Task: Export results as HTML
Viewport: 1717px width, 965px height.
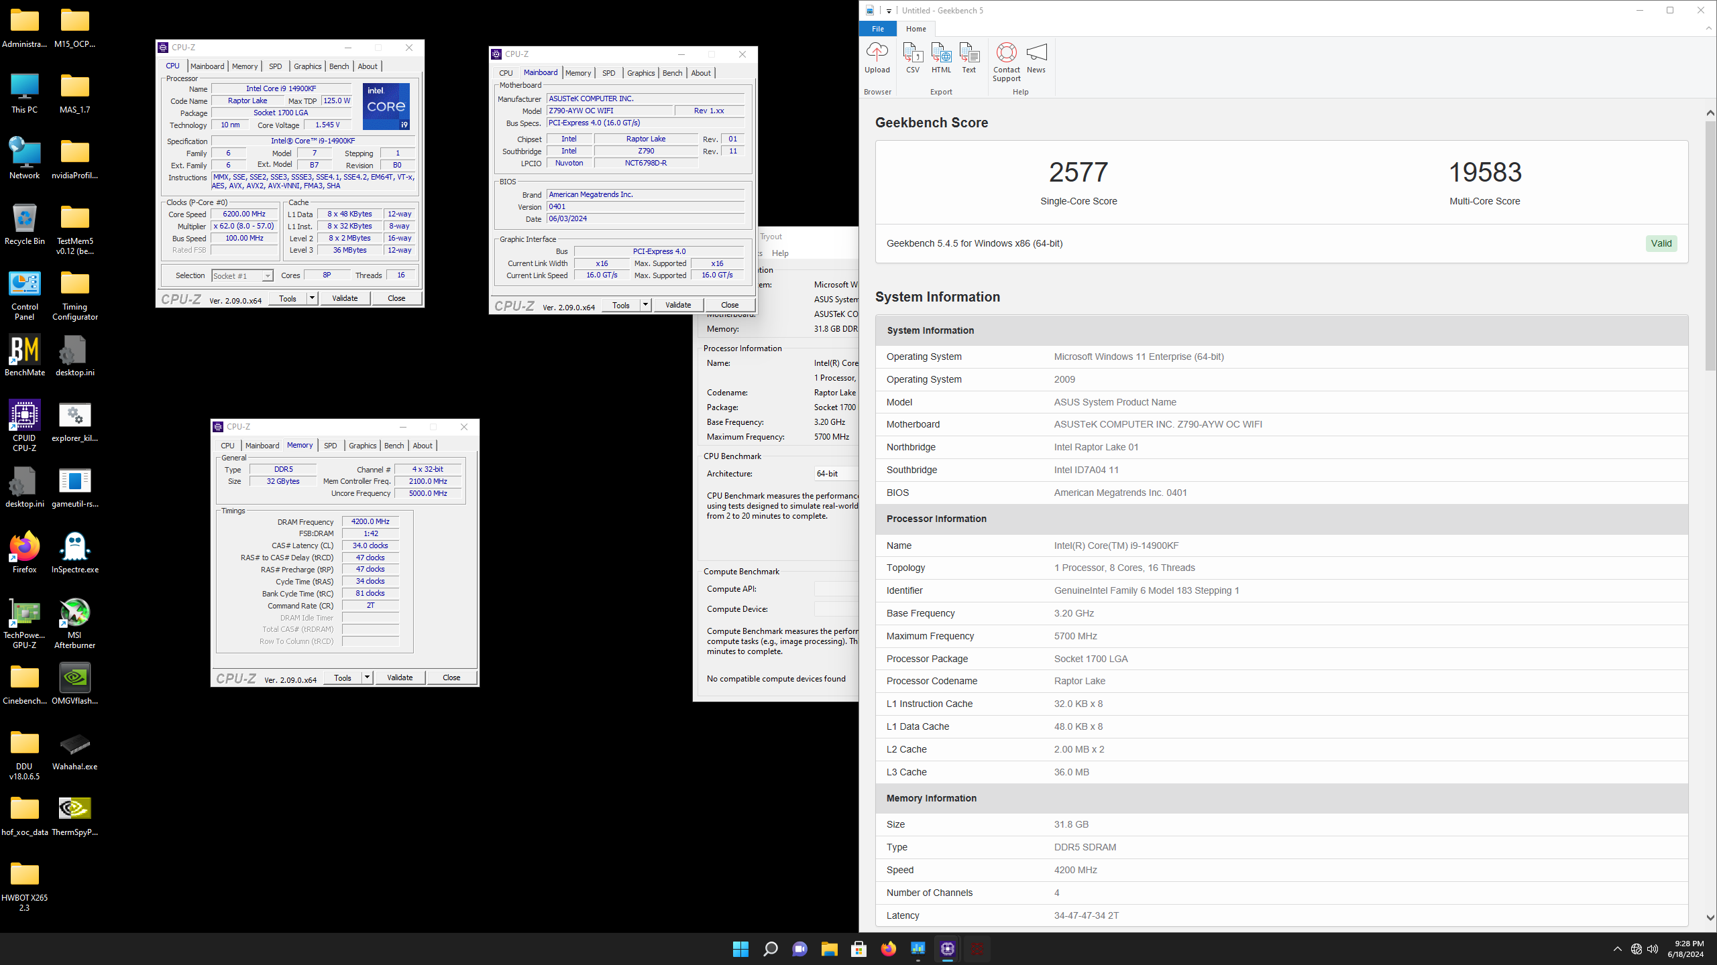Action: tap(941, 58)
